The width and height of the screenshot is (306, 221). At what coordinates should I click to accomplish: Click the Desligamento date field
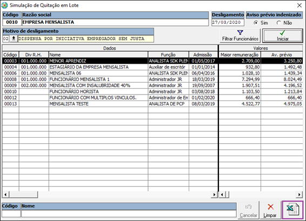pyautogui.click(x=228, y=23)
